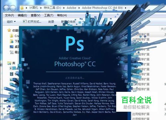166x120 pixels.
Task: Expand arrow after Adobe in breadcrumb
Action: [x=79, y=8]
